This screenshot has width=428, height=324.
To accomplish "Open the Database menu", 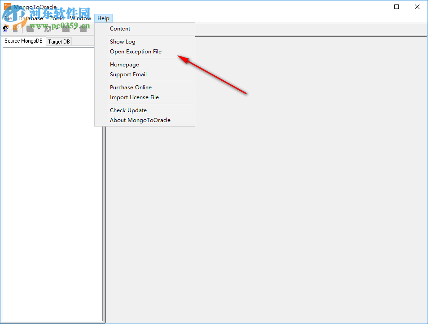I will tap(31, 18).
